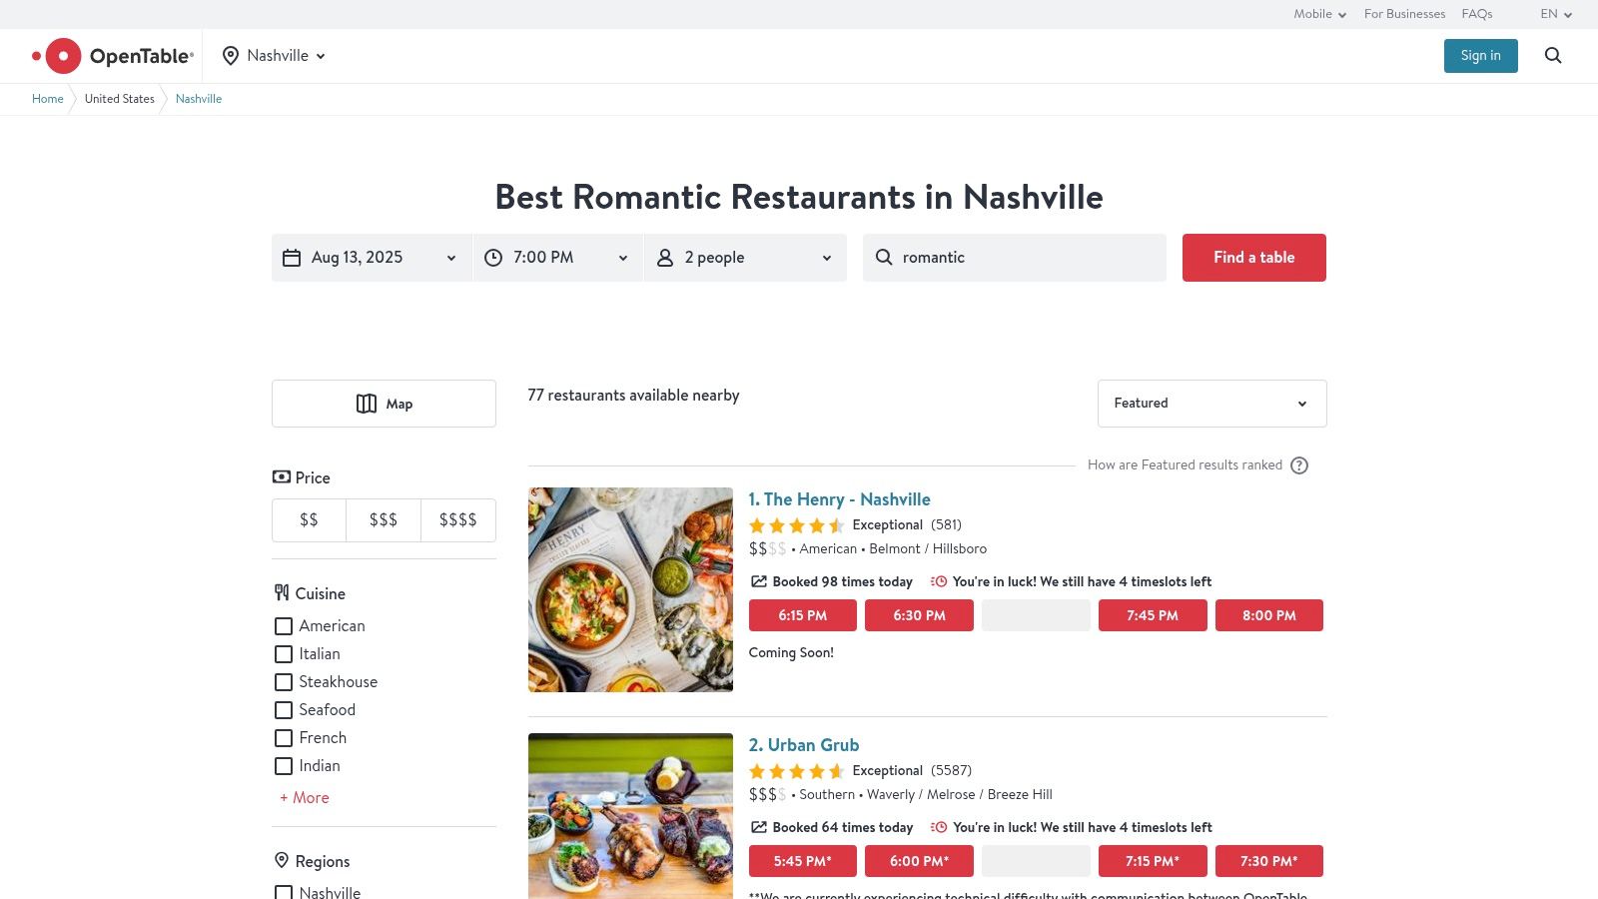Open the Featured sort dropdown
The image size is (1598, 899).
pos(1212,404)
